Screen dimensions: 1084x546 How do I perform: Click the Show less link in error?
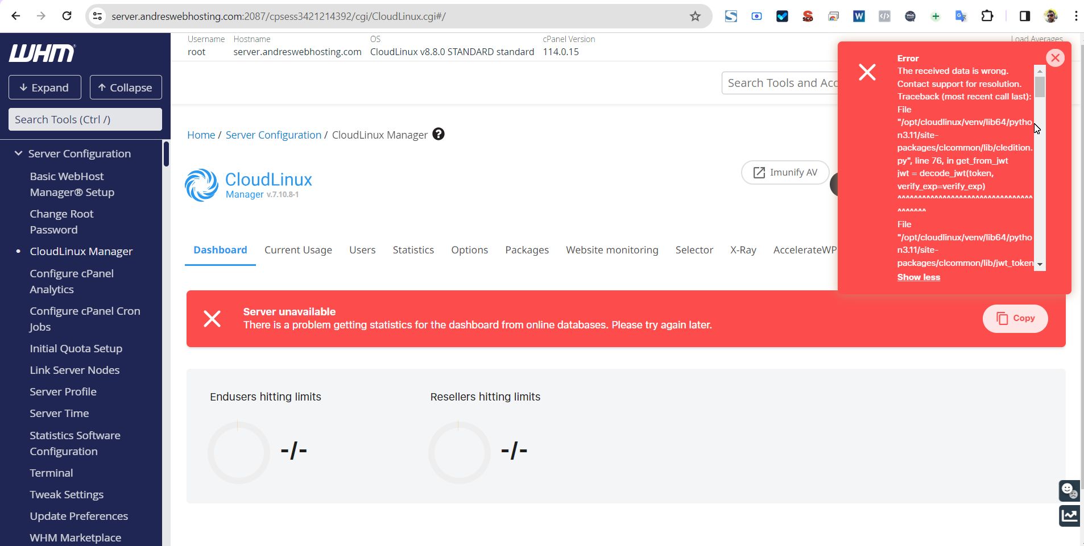tap(918, 277)
